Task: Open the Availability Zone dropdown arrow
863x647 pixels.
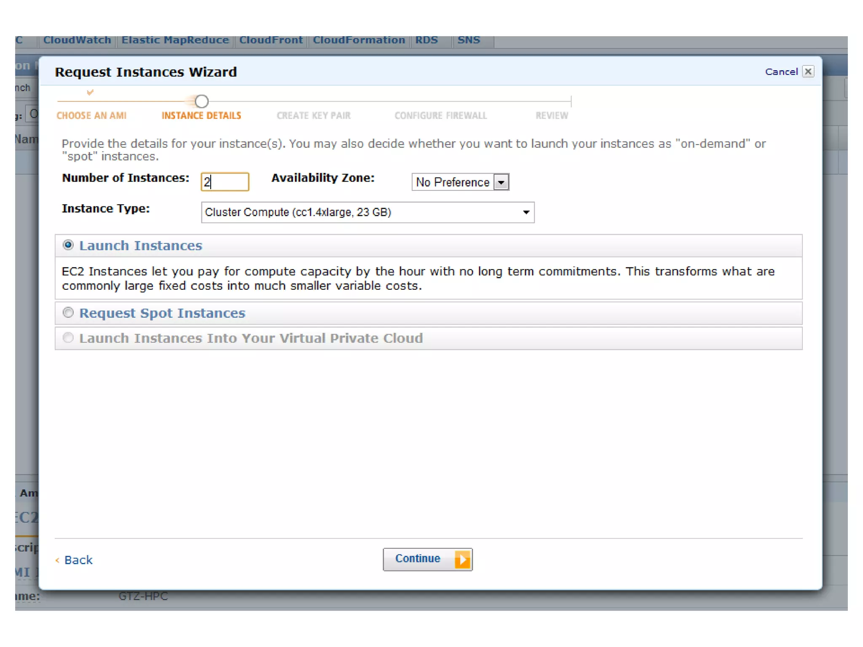Action: tap(501, 182)
